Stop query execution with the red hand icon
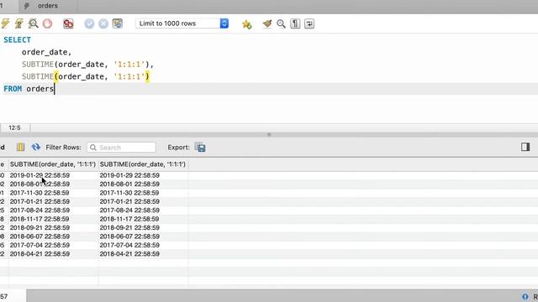This screenshot has width=538, height=302. tap(47, 23)
